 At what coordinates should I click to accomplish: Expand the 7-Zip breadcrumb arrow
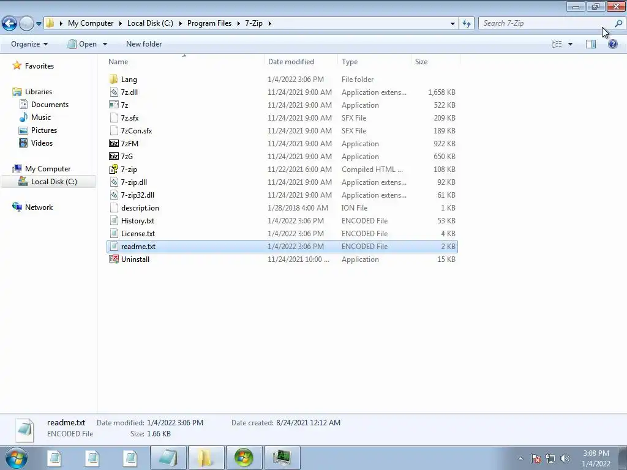pos(270,23)
